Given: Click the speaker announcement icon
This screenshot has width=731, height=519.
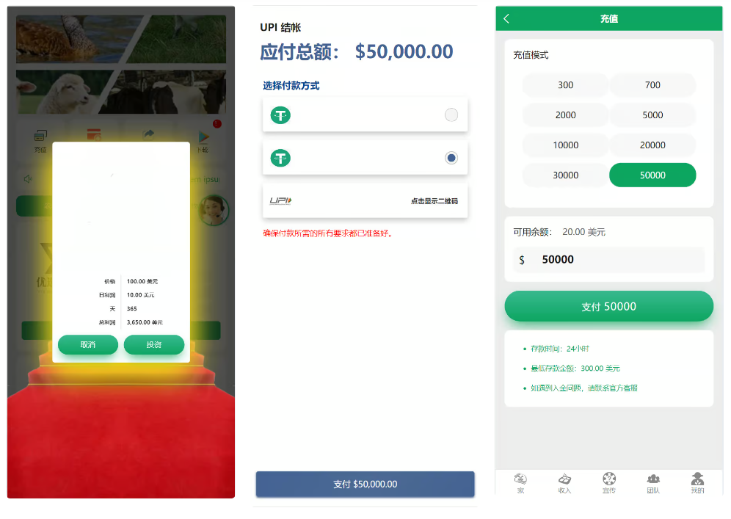Looking at the screenshot, I should pos(29,178).
